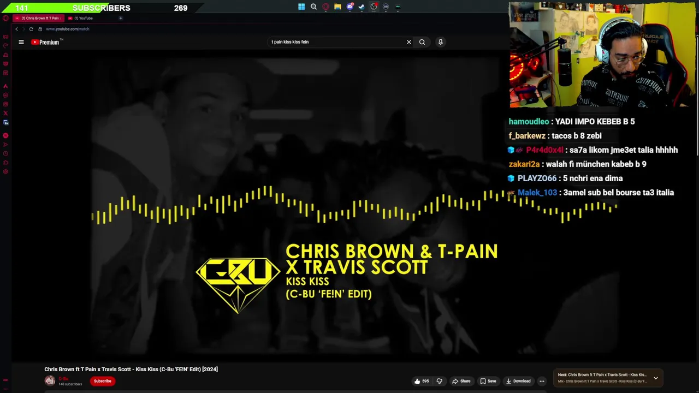The image size is (699, 393).
Task: Click chat username Malek_103
Action: [537, 193]
